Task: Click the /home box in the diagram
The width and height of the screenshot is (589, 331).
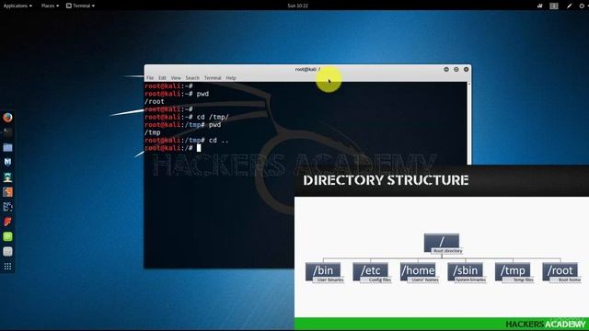Action: (418, 272)
